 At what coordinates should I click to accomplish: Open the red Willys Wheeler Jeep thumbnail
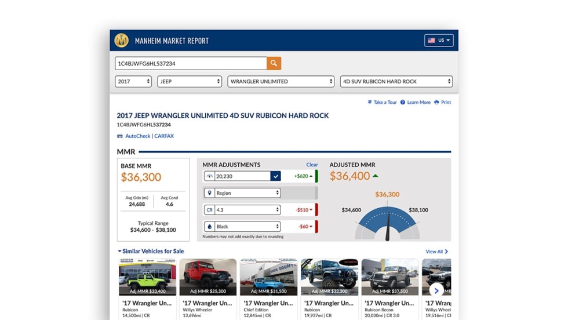tap(207, 278)
